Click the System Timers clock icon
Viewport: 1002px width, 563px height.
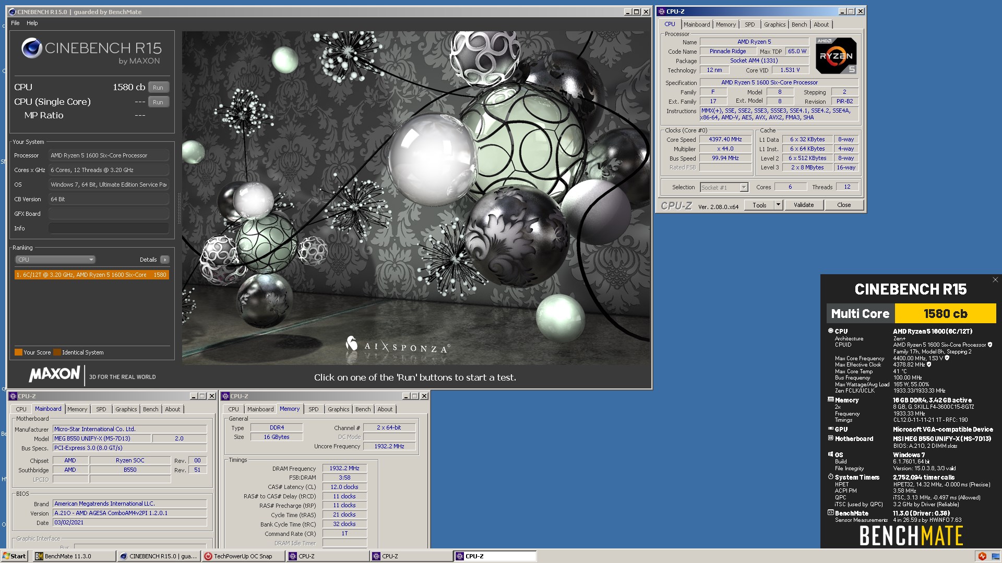pyautogui.click(x=830, y=477)
